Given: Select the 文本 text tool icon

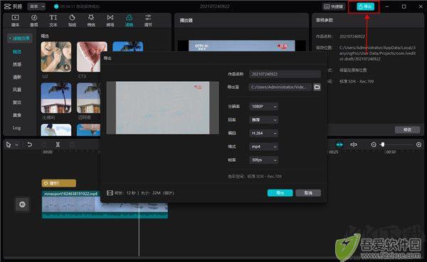Looking at the screenshot, I should 53,21.
